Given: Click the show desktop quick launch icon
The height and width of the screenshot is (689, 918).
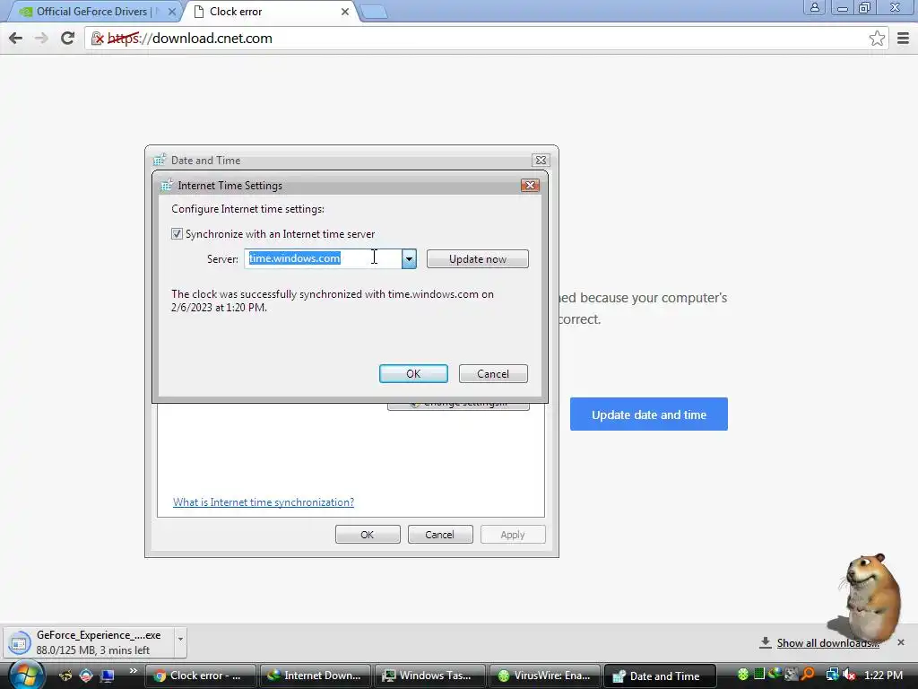Looking at the screenshot, I should tap(108, 676).
